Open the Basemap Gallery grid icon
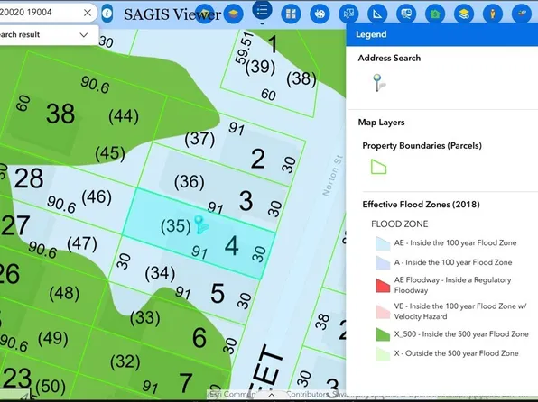Image resolution: width=538 pixels, height=402 pixels. pyautogui.click(x=291, y=14)
